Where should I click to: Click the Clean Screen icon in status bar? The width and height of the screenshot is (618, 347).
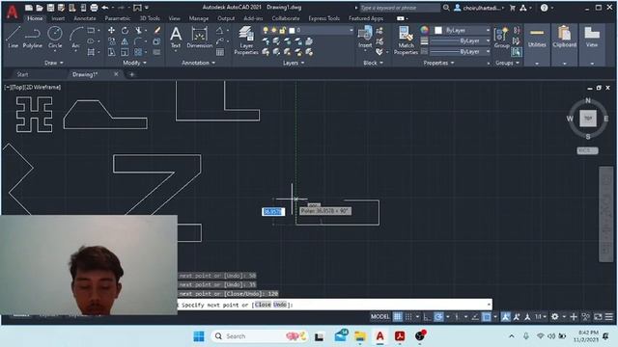pos(598,317)
